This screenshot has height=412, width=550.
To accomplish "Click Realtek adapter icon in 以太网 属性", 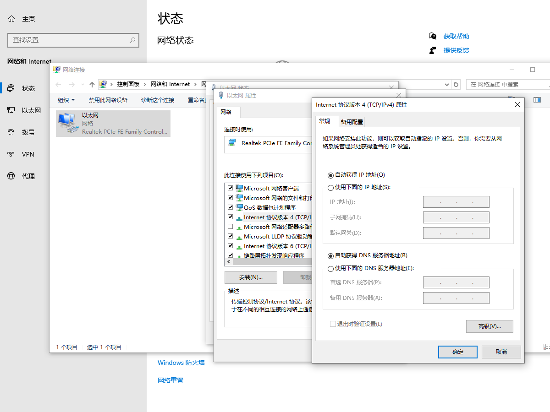I will pyautogui.click(x=232, y=143).
